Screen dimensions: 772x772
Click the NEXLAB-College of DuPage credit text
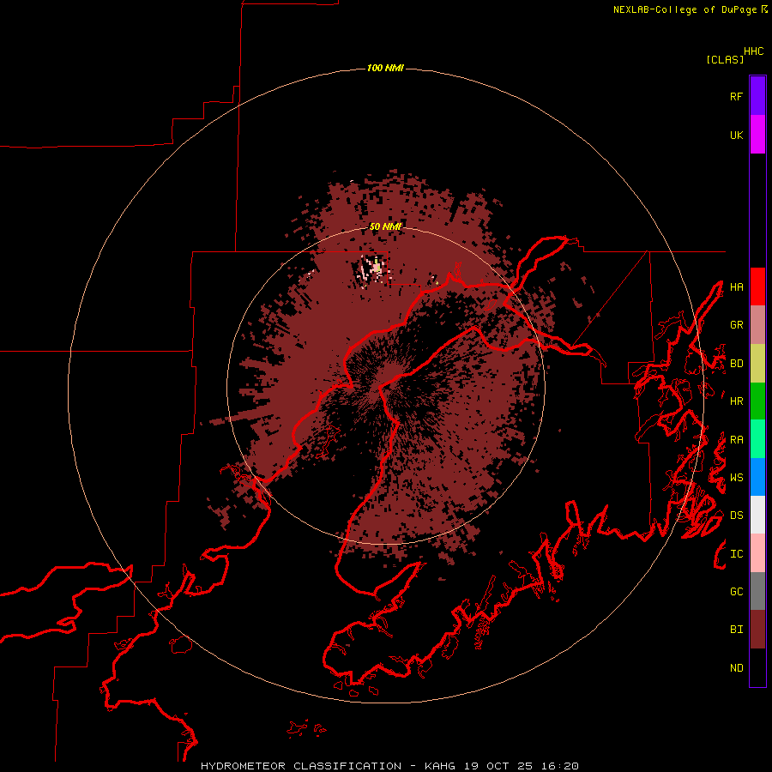pyautogui.click(x=685, y=9)
